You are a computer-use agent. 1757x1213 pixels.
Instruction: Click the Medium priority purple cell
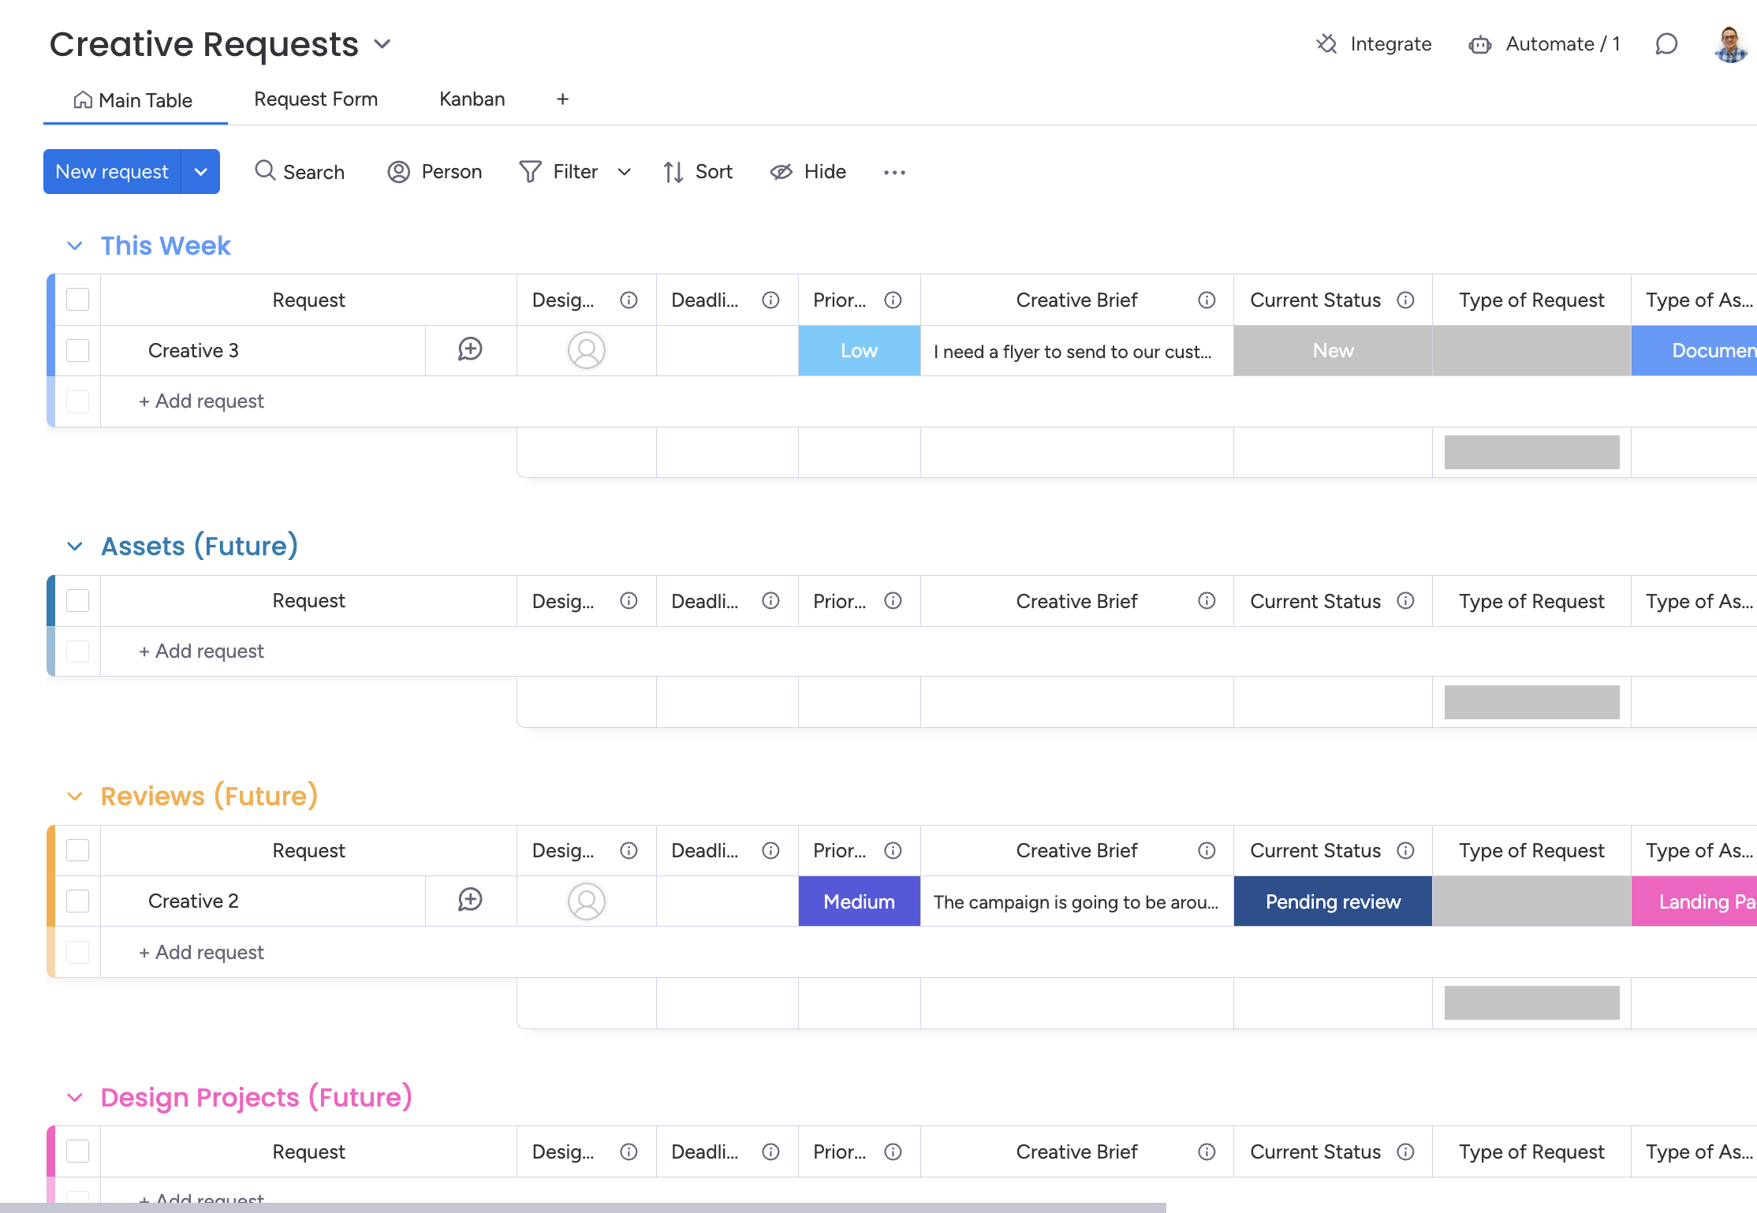(x=859, y=901)
